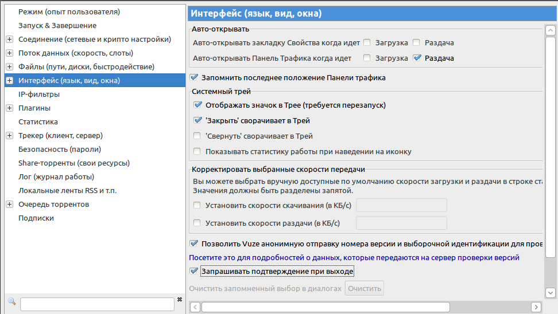This screenshot has width=558, height=314.
Task: Enable Установить скорости скачивания checkbox
Action: click(x=197, y=205)
